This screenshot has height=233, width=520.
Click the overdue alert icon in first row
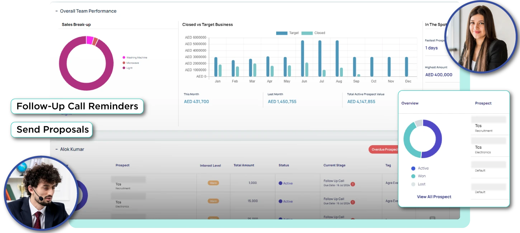point(353,184)
